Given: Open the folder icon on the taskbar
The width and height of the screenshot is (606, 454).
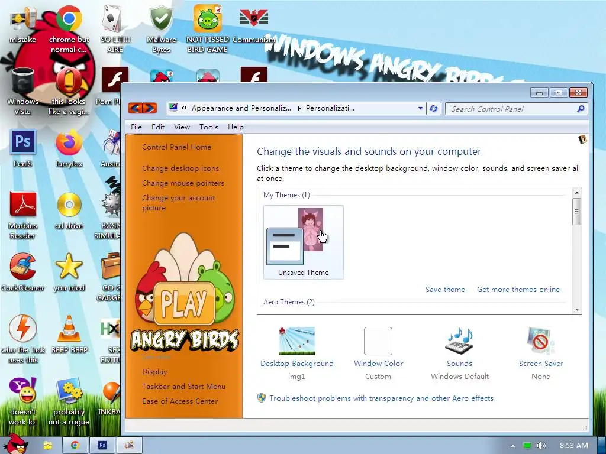Looking at the screenshot, I should pos(48,445).
